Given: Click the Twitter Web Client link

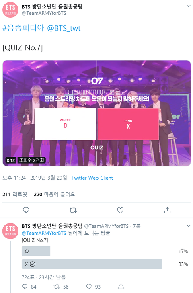Looking at the screenshot, I should click(92, 178).
